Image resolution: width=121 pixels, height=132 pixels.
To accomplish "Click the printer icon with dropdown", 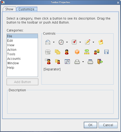I will 77,62.
